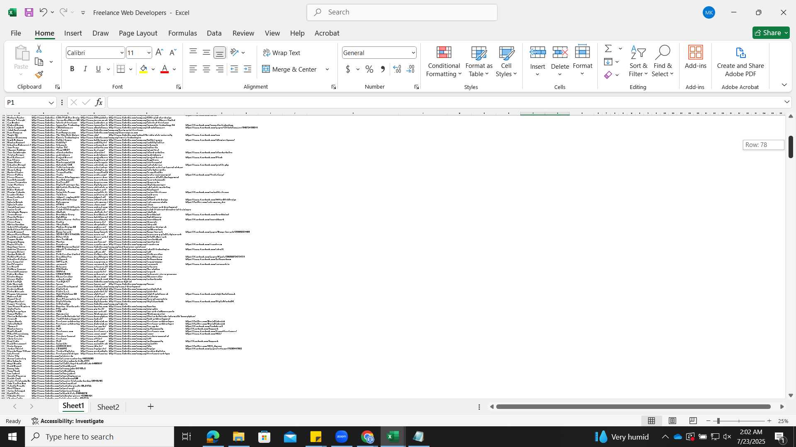Screen dimensions: 796x447
Task: Click the zoom slider handle
Action: [718, 421]
